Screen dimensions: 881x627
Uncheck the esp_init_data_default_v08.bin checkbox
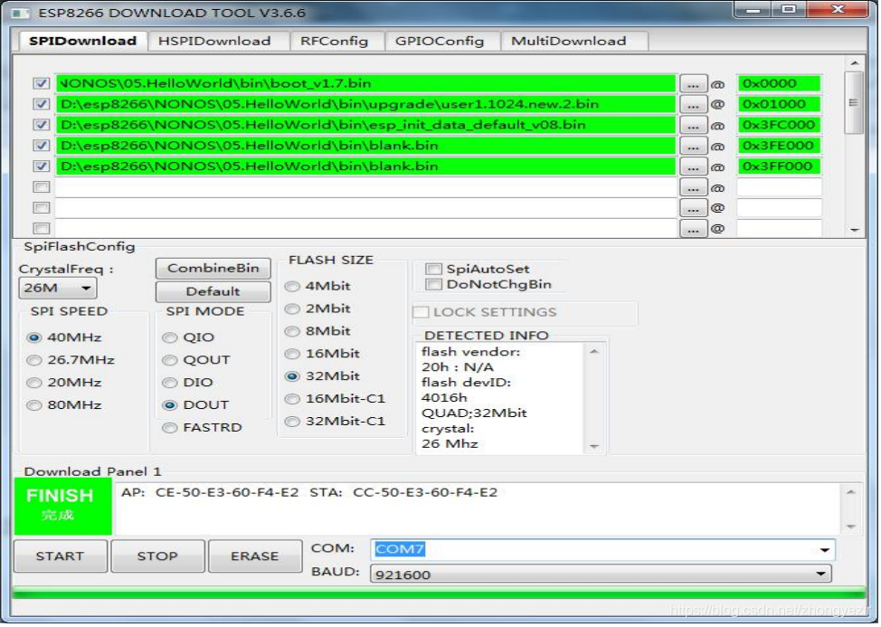point(41,125)
